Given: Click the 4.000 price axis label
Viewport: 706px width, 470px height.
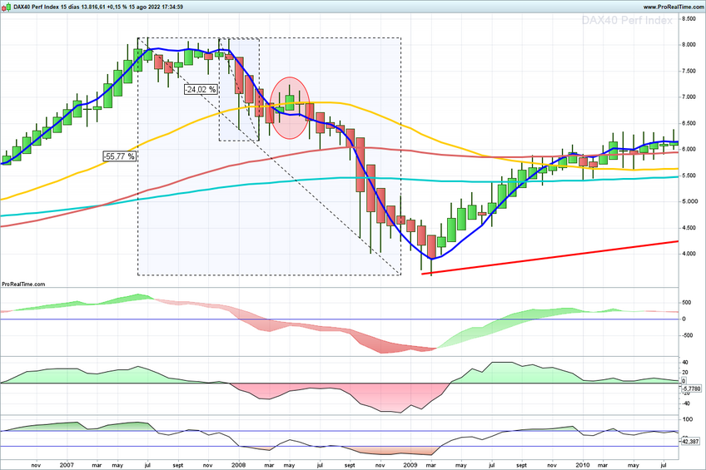Looking at the screenshot, I should pyautogui.click(x=689, y=254).
